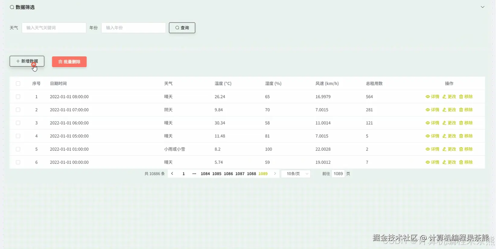Remove (移除) the 2022-01-01 07:00:00 record
Image resolution: width=496 pixels, height=249 pixels.
pos(466,110)
